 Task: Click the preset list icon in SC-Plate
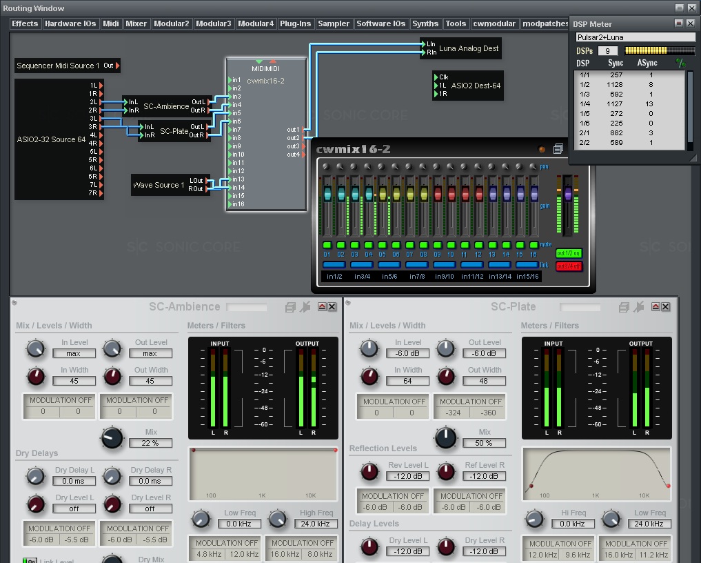point(624,307)
